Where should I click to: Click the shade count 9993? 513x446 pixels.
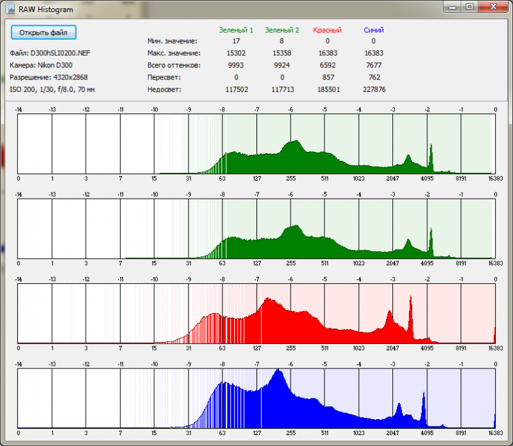(x=236, y=65)
